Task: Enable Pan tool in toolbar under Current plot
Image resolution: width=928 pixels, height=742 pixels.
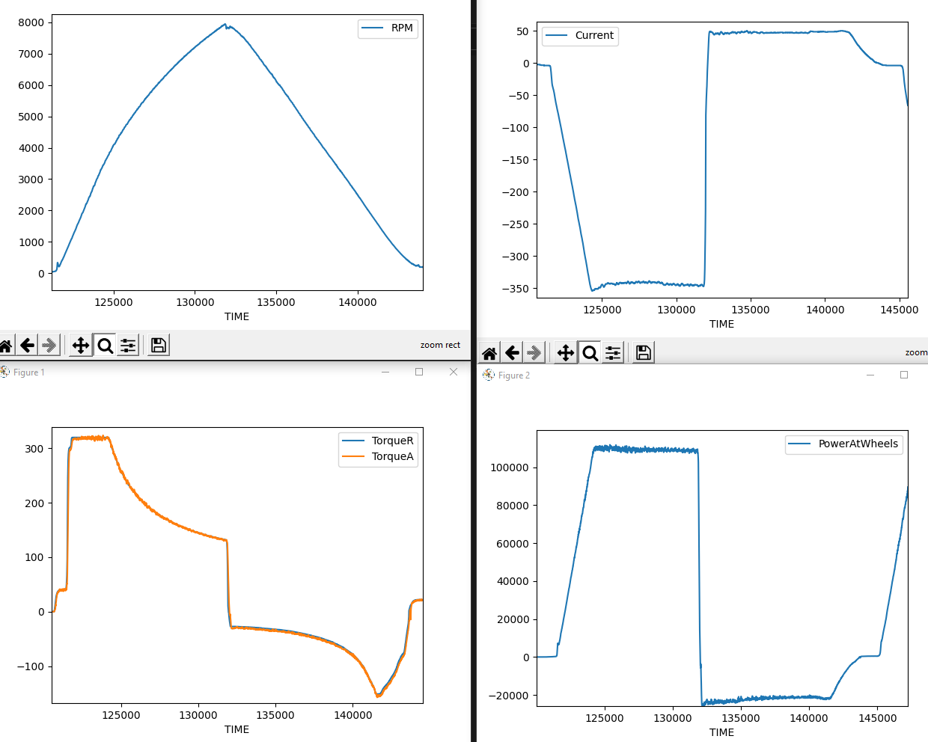Action: (566, 353)
